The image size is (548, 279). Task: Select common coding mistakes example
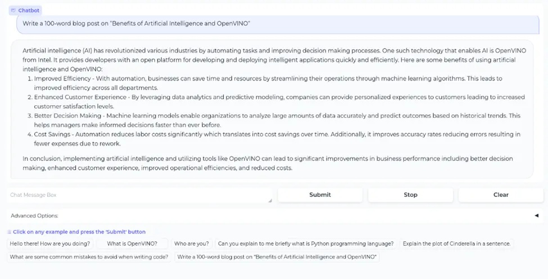(x=89, y=257)
